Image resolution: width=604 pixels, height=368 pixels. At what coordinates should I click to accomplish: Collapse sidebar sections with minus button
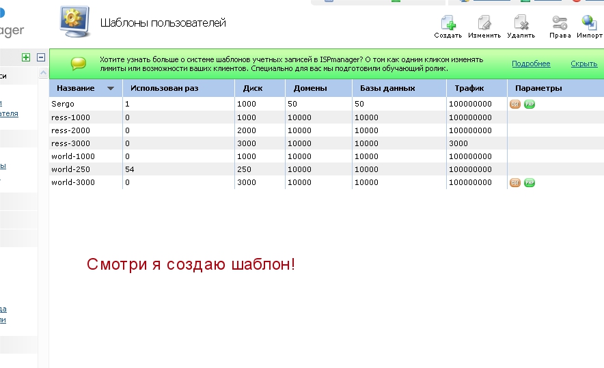tap(41, 58)
